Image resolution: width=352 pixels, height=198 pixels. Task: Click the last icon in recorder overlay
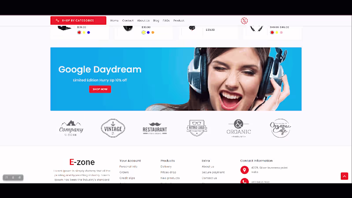20,178
